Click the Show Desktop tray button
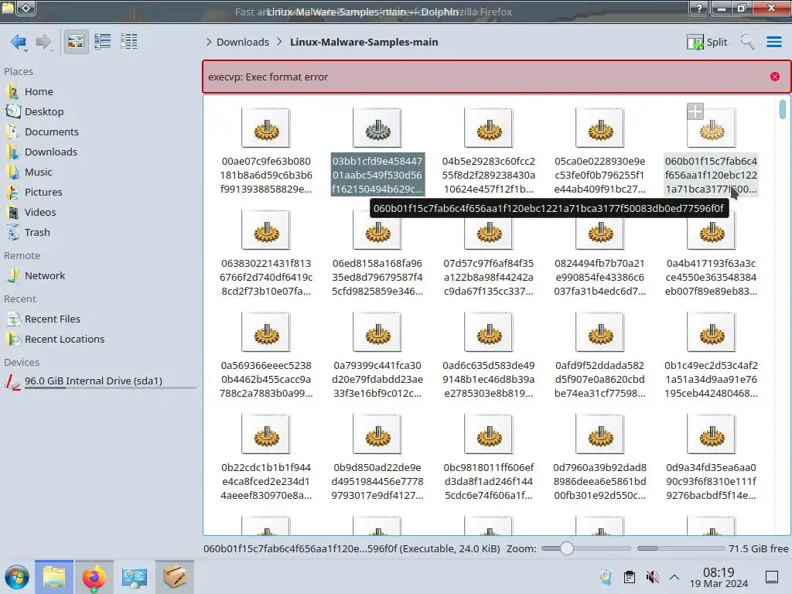 (x=772, y=577)
